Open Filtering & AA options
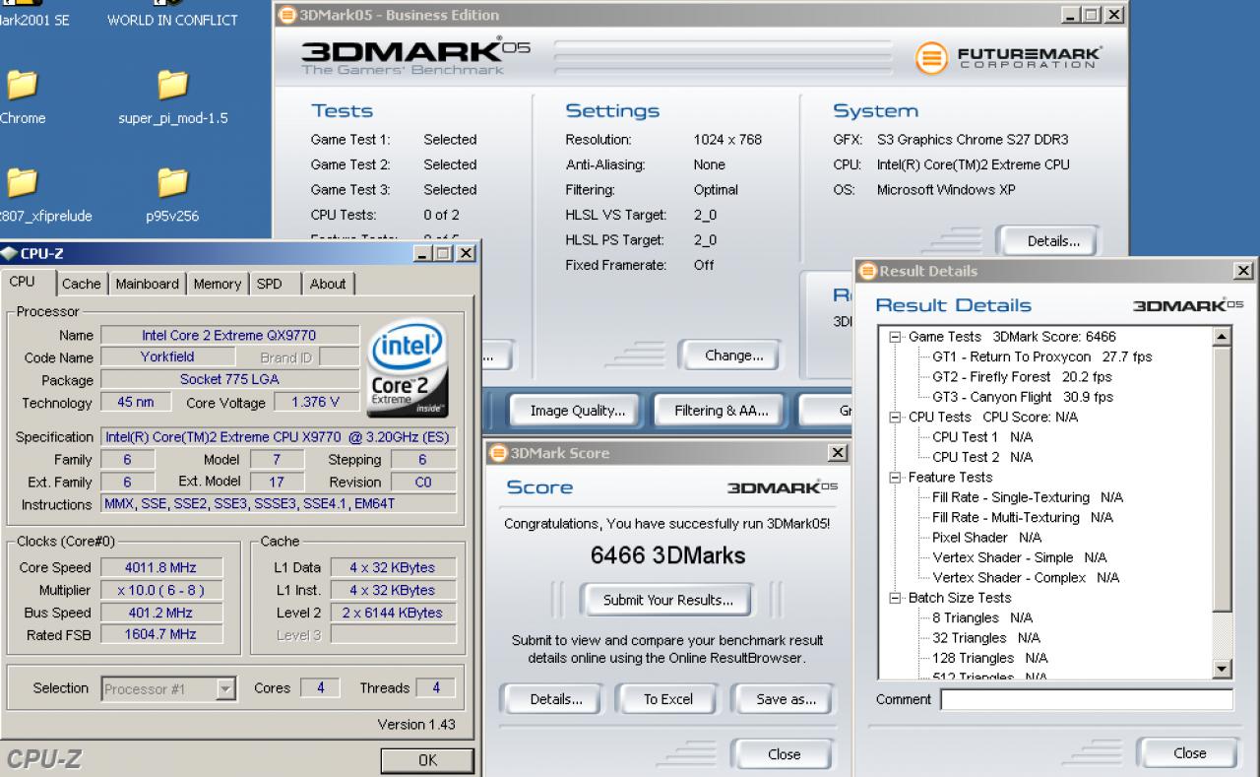The width and height of the screenshot is (1260, 777). [x=721, y=411]
